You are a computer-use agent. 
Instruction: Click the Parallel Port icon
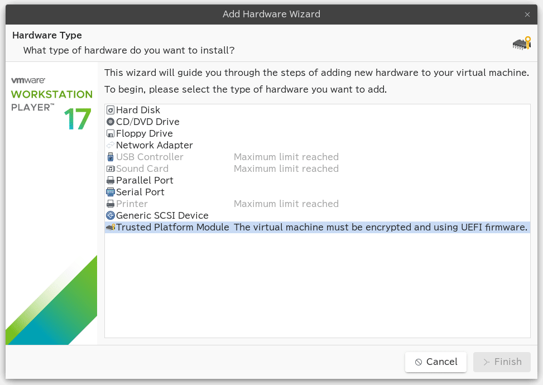point(111,180)
